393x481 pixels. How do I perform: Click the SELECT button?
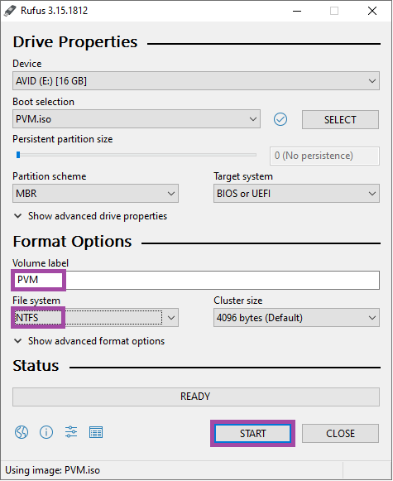coord(340,120)
